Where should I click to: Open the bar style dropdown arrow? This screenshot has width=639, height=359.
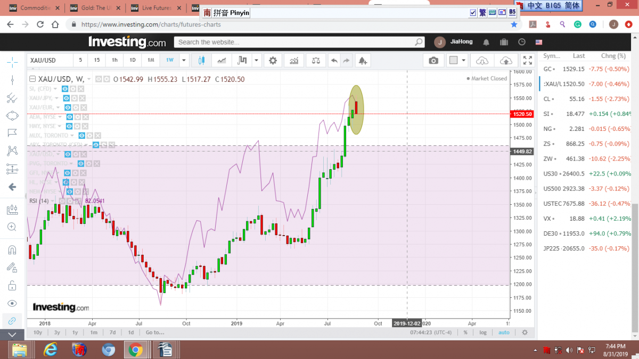257,61
